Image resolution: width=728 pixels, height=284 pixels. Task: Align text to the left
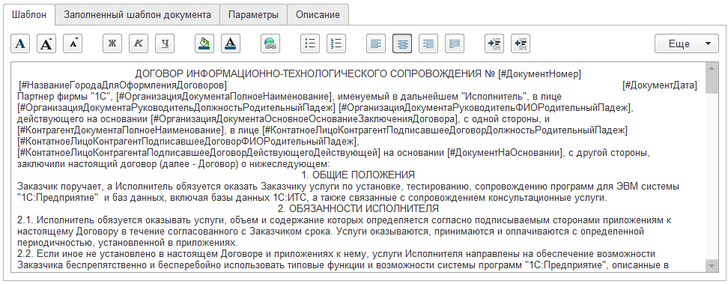coord(375,43)
